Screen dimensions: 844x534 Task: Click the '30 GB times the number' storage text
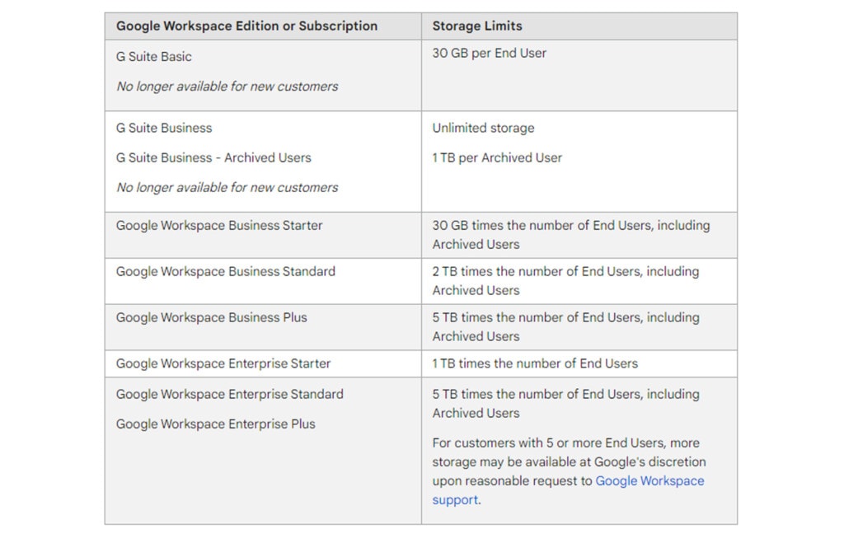point(571,235)
